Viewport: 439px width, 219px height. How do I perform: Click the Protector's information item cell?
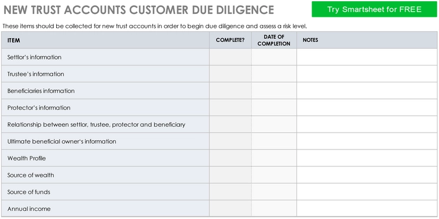tap(105, 108)
